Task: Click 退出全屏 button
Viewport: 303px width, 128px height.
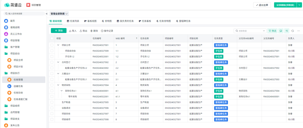Action: click(x=262, y=5)
